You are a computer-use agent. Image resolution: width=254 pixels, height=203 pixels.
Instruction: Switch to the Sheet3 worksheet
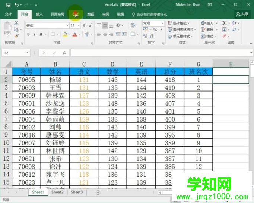77,192
